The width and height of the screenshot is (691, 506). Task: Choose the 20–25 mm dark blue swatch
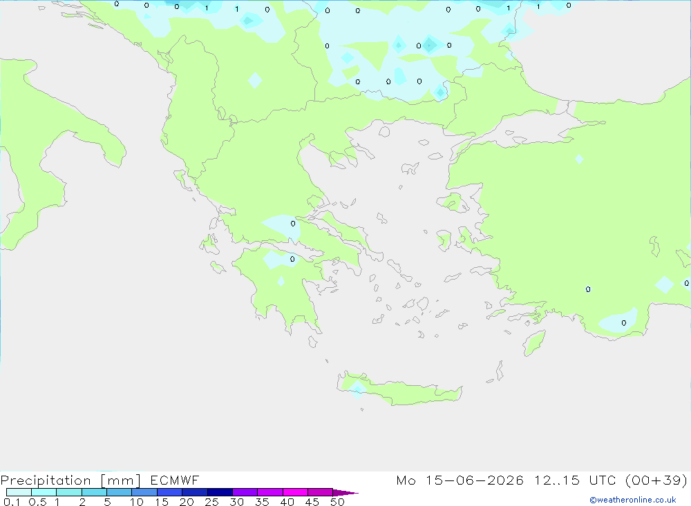(195, 492)
